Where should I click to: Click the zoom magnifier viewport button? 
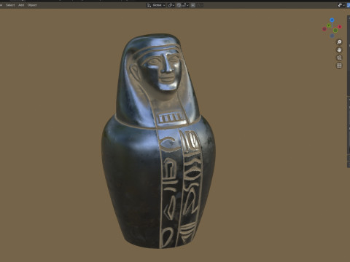[339, 42]
